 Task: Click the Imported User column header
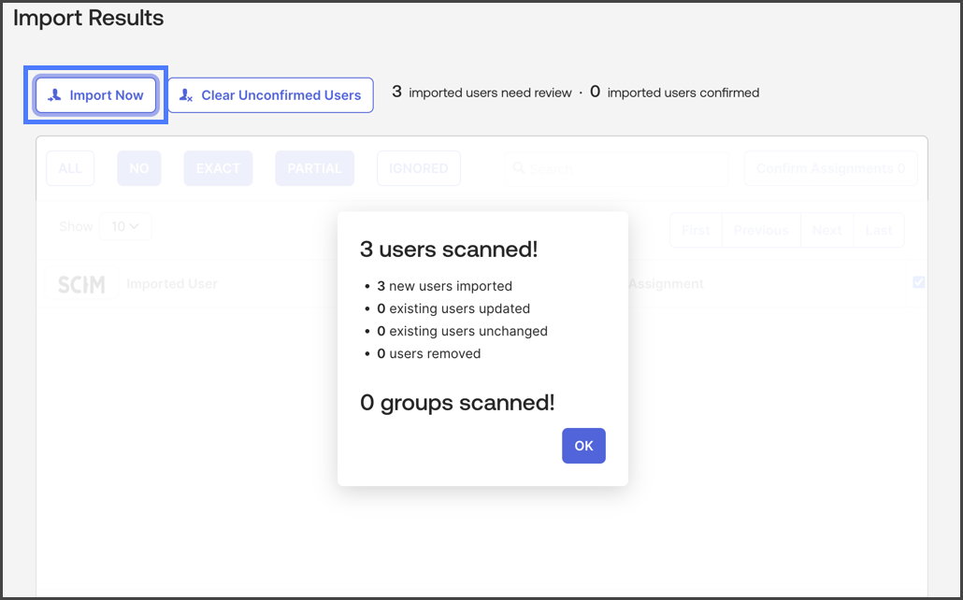tap(172, 284)
